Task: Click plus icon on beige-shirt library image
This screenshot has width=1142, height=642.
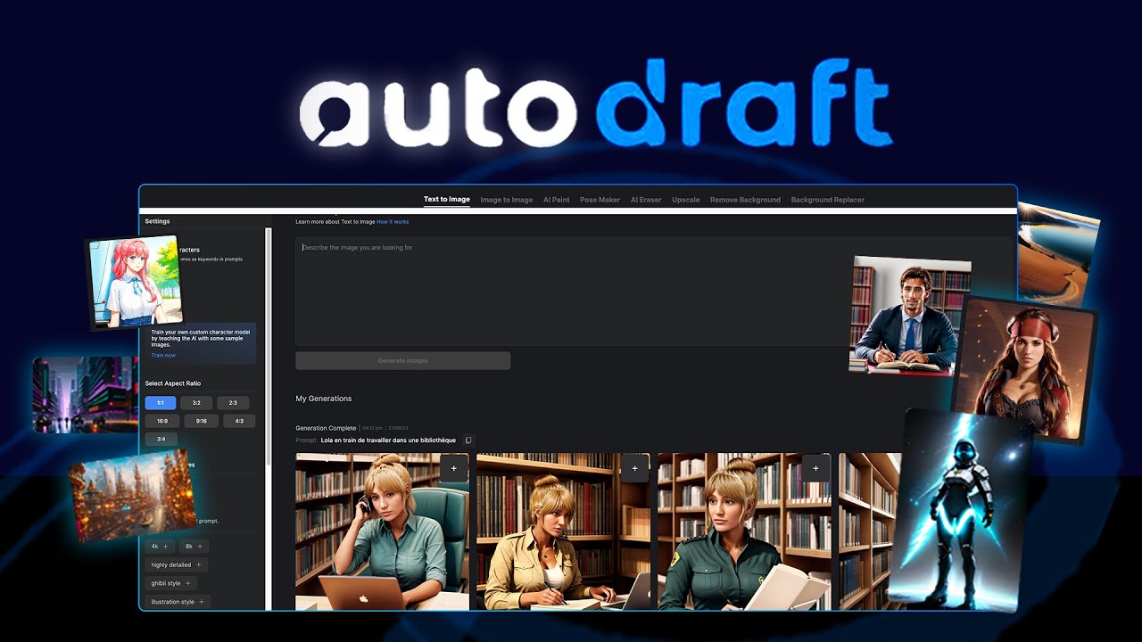Action: [x=635, y=468]
